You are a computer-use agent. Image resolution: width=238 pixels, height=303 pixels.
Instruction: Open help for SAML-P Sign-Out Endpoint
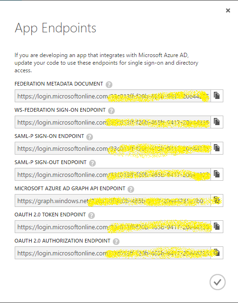point(92,163)
